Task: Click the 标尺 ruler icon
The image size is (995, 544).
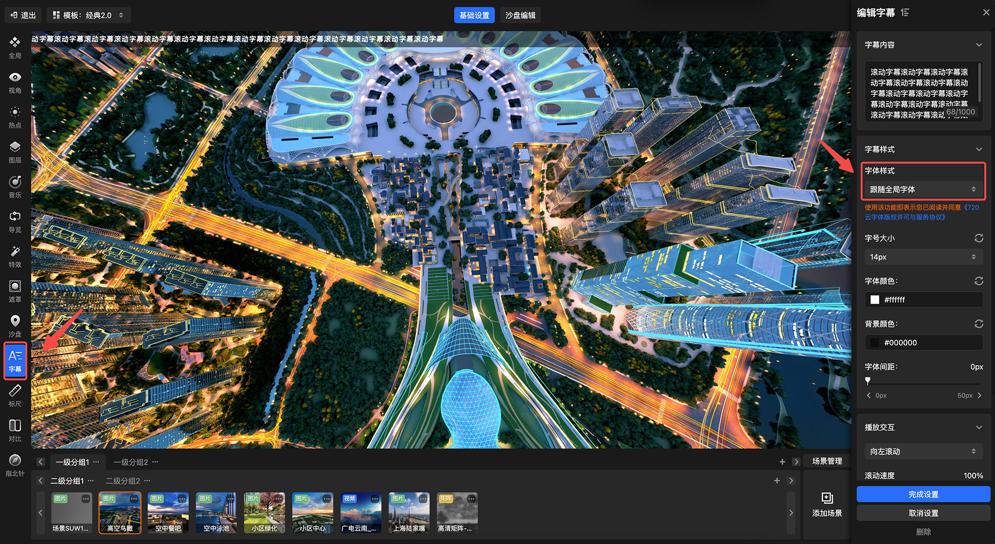Action: pos(15,391)
